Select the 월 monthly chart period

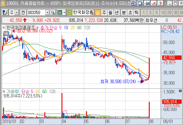click(x=110, y=12)
